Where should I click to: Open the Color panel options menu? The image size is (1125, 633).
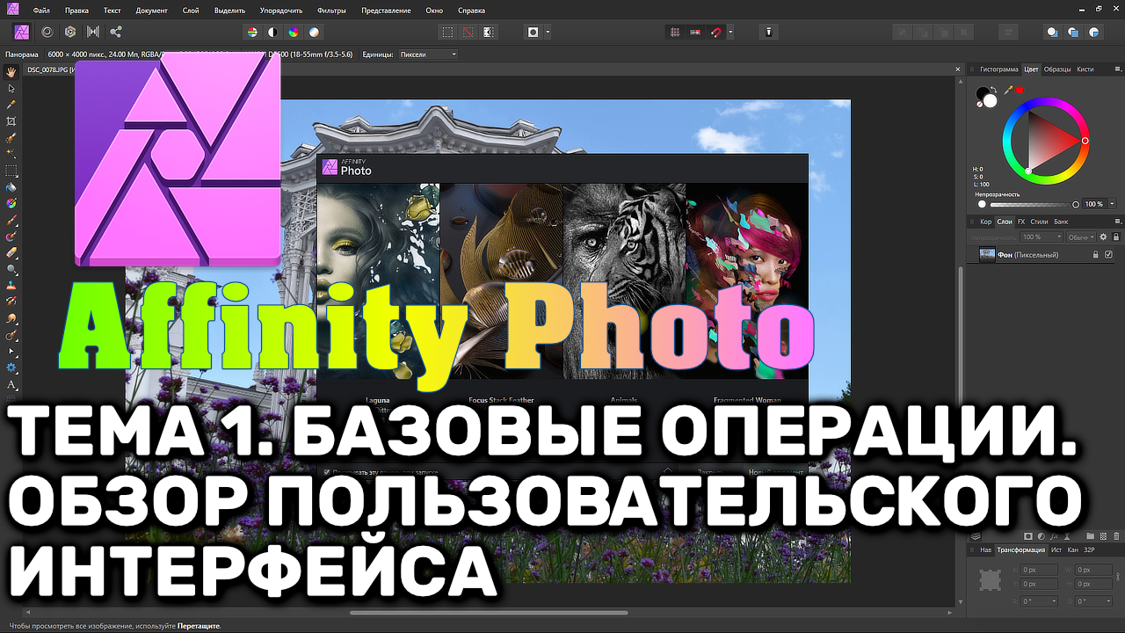(1117, 69)
